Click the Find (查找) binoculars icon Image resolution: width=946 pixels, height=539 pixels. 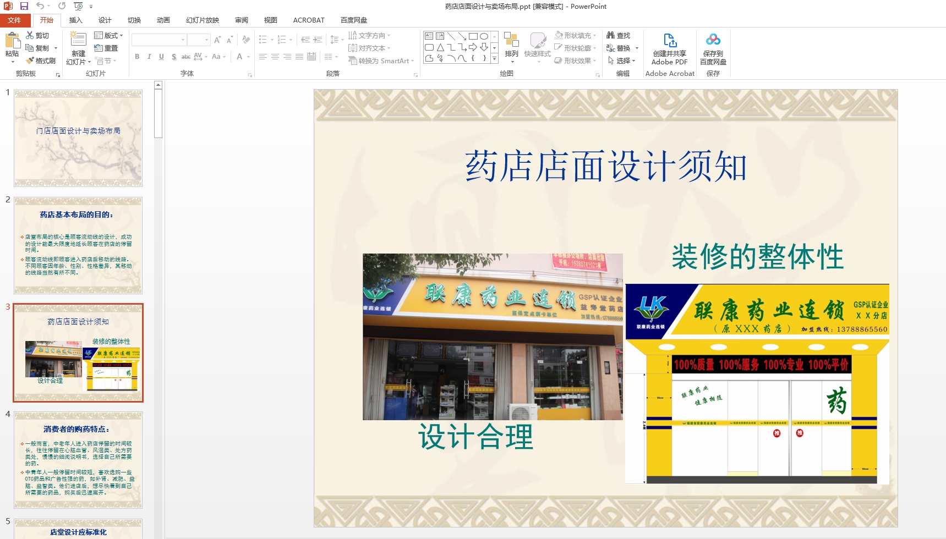610,35
